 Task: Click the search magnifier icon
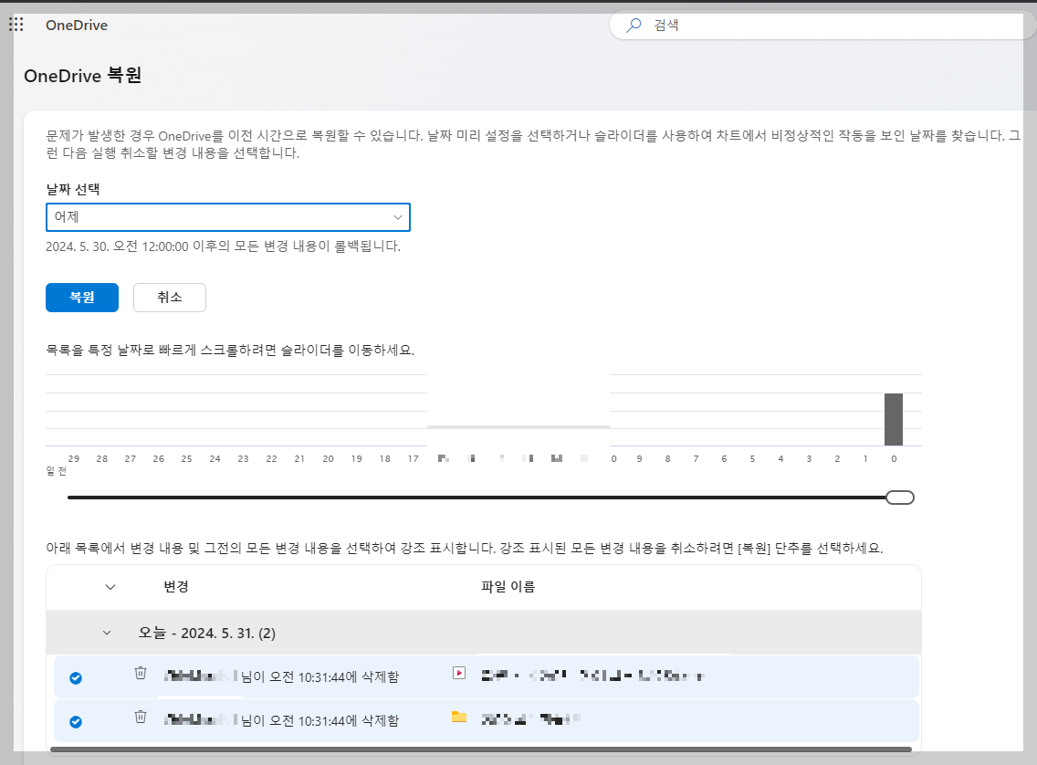point(634,26)
